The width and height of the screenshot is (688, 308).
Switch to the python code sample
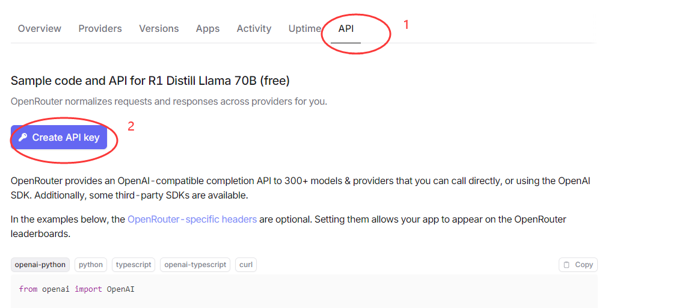91,265
